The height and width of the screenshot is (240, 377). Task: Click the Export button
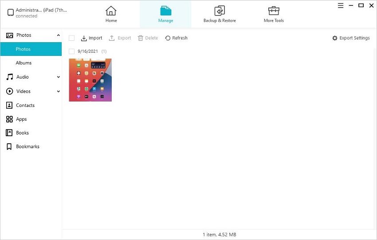point(120,38)
